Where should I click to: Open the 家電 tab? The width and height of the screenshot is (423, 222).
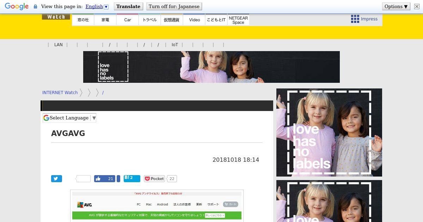[x=105, y=20]
